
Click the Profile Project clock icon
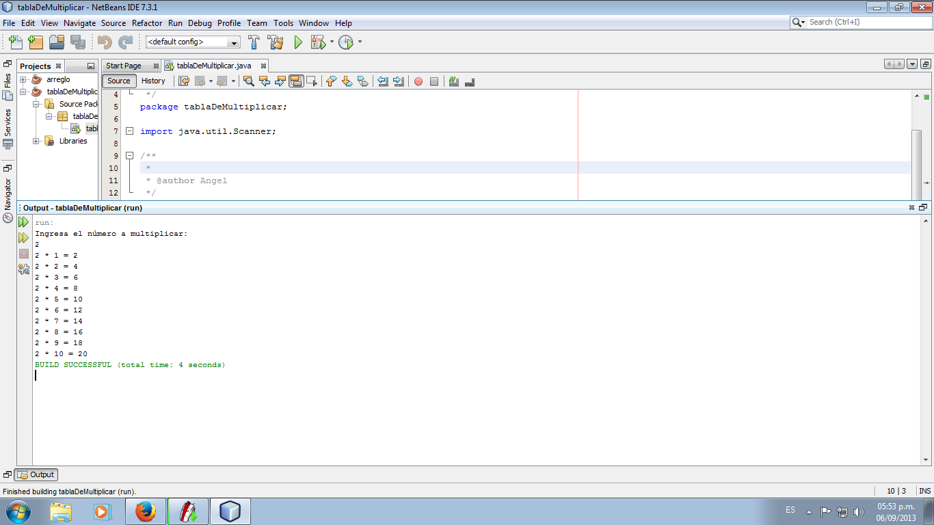[345, 42]
